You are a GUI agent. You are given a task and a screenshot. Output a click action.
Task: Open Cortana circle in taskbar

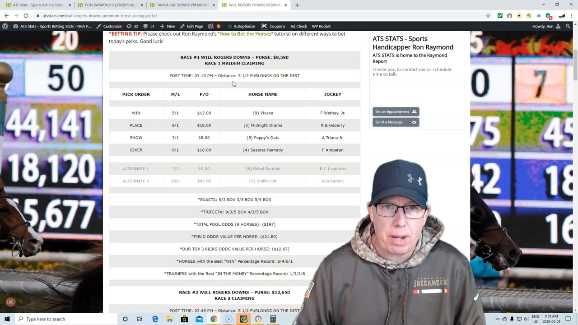coord(125,319)
